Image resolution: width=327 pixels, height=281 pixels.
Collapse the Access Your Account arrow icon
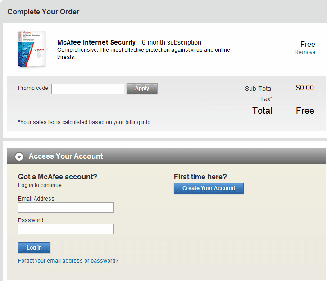click(19, 156)
